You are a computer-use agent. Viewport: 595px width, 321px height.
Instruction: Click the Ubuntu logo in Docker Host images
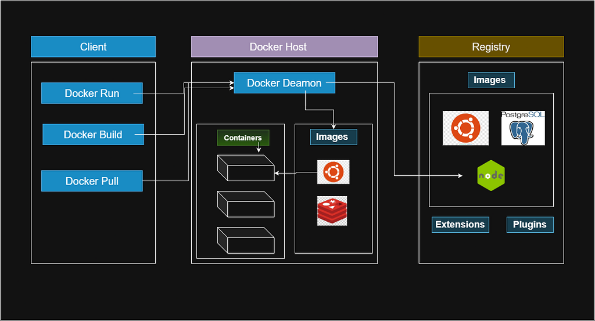(x=333, y=172)
